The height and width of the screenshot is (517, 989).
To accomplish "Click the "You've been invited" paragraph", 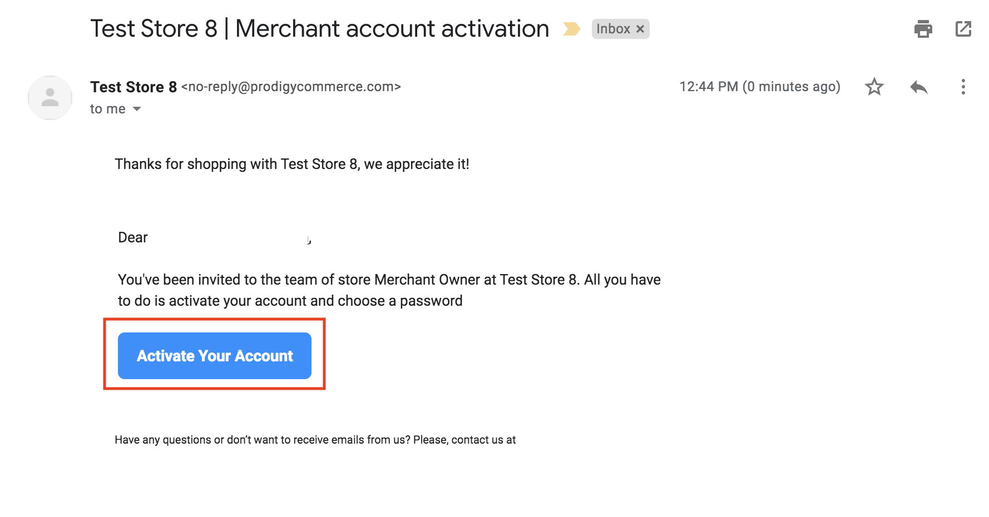I will pos(389,290).
